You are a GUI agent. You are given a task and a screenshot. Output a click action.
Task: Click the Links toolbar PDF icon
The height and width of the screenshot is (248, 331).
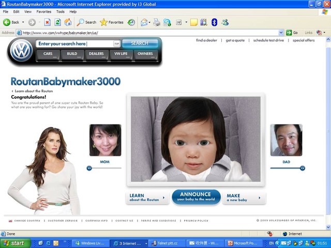pos(319,33)
